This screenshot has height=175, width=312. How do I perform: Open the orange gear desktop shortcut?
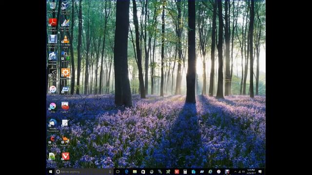(x=65, y=73)
